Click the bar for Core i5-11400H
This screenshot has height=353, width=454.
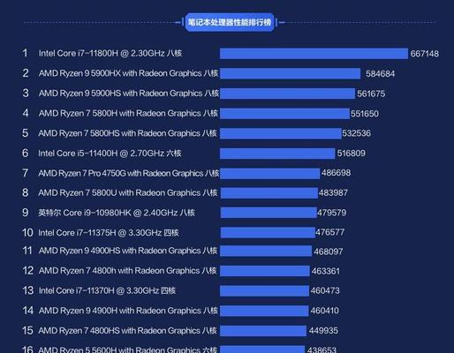tap(277, 154)
